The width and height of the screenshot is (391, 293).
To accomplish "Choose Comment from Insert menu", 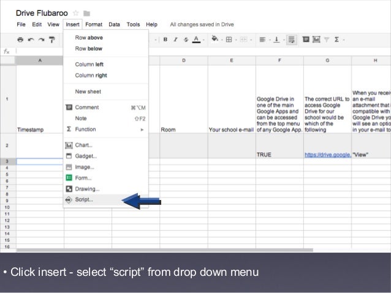I will pos(106,107).
